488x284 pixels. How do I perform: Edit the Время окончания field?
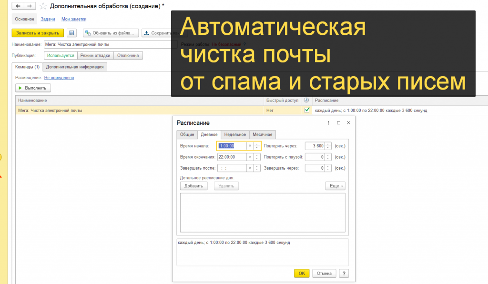232,157
